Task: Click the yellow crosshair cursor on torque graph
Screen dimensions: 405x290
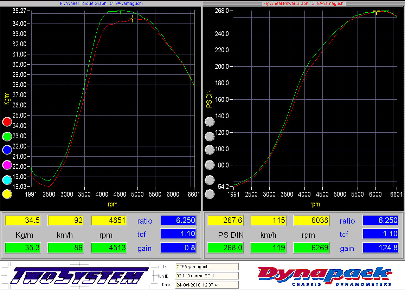Action: click(x=132, y=19)
